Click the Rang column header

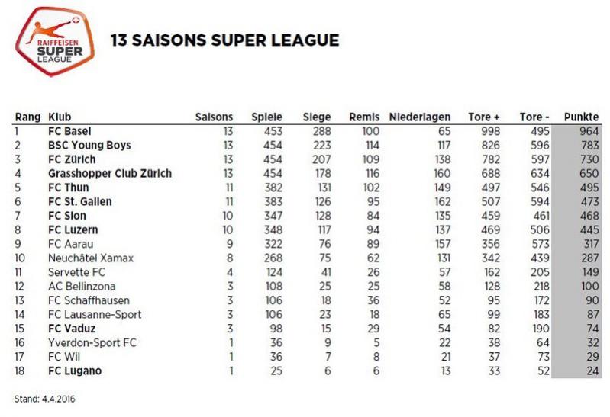pyautogui.click(x=27, y=117)
